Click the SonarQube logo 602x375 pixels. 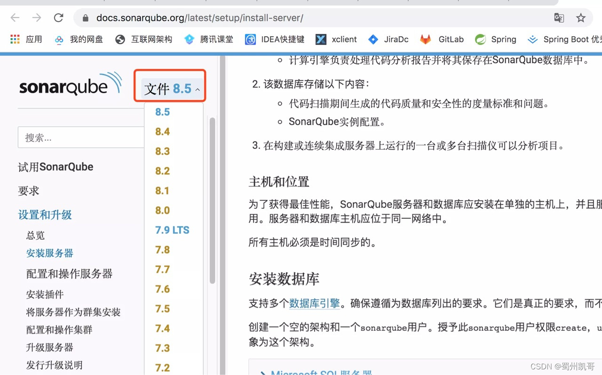[x=71, y=85]
